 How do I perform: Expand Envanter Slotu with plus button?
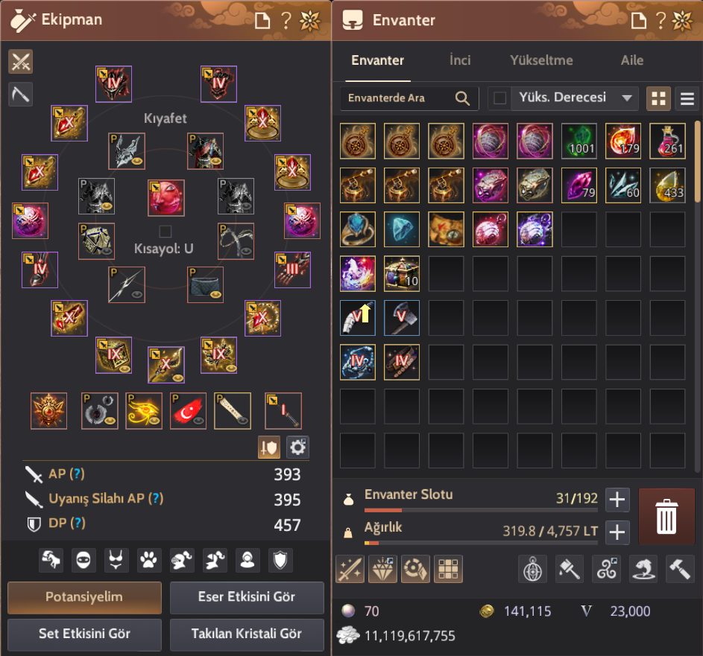617,500
